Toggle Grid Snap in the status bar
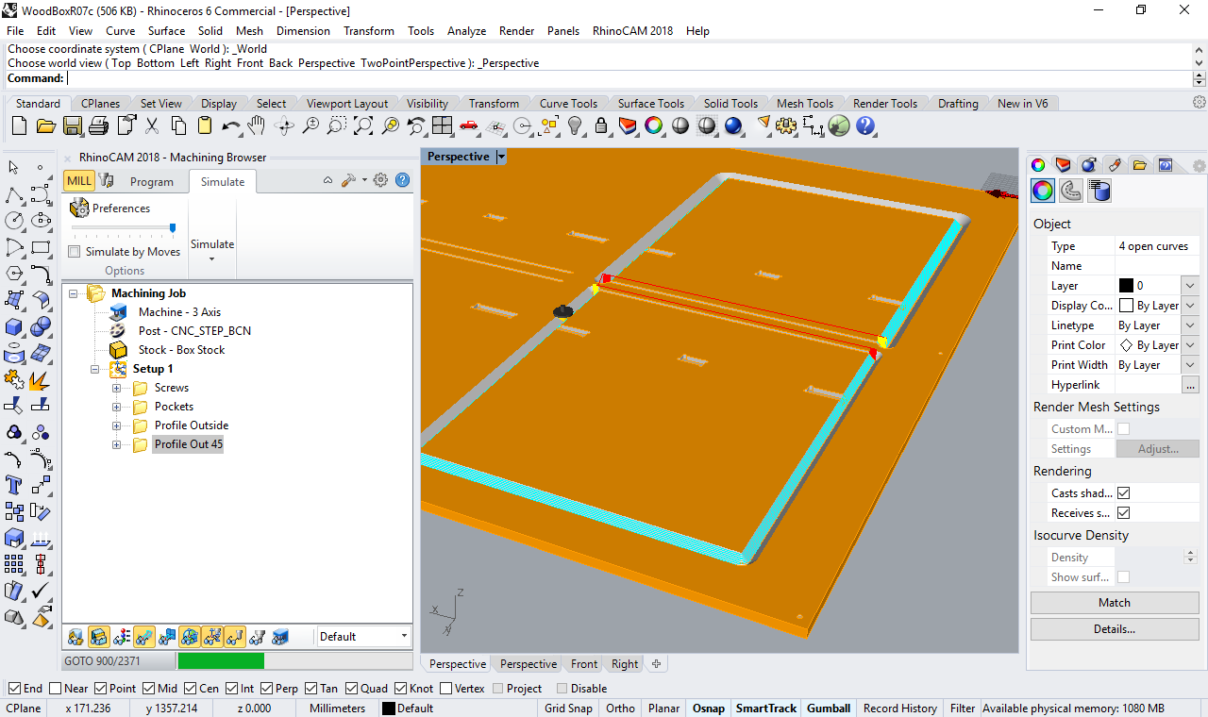 [x=568, y=709]
